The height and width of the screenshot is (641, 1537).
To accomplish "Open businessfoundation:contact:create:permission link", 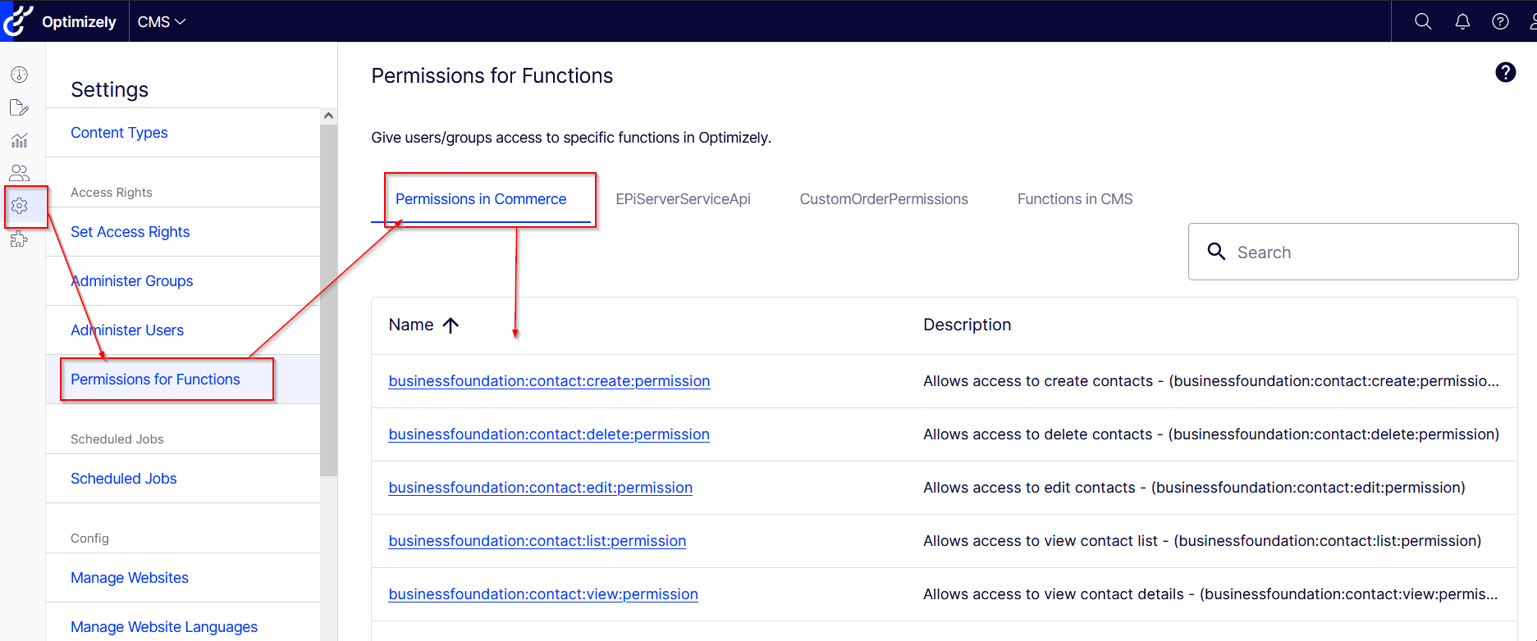I will [549, 381].
